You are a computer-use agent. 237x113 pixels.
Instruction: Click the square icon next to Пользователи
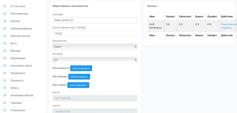5,14
